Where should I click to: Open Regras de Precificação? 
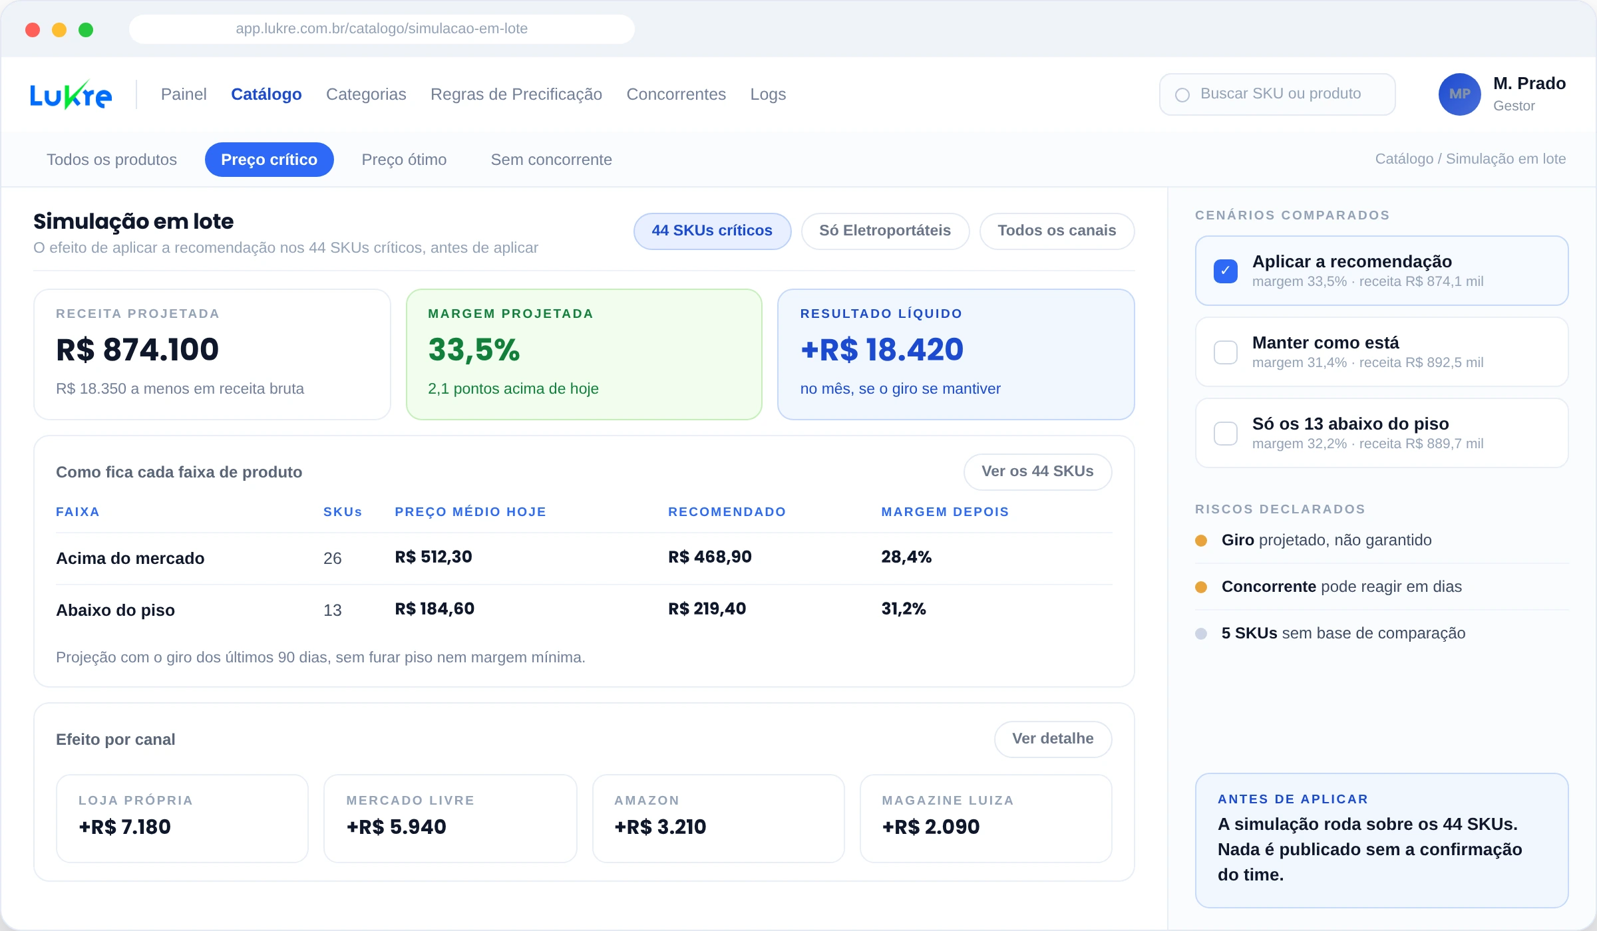pos(516,94)
